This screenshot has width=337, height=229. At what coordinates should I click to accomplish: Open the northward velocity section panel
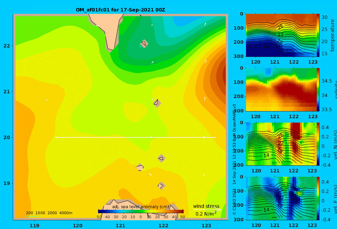281,144
